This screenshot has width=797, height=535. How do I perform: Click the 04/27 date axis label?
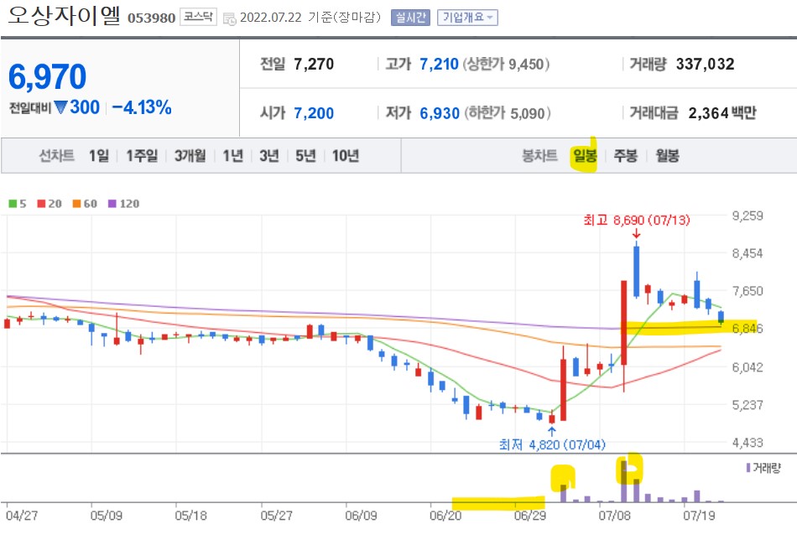[22, 516]
